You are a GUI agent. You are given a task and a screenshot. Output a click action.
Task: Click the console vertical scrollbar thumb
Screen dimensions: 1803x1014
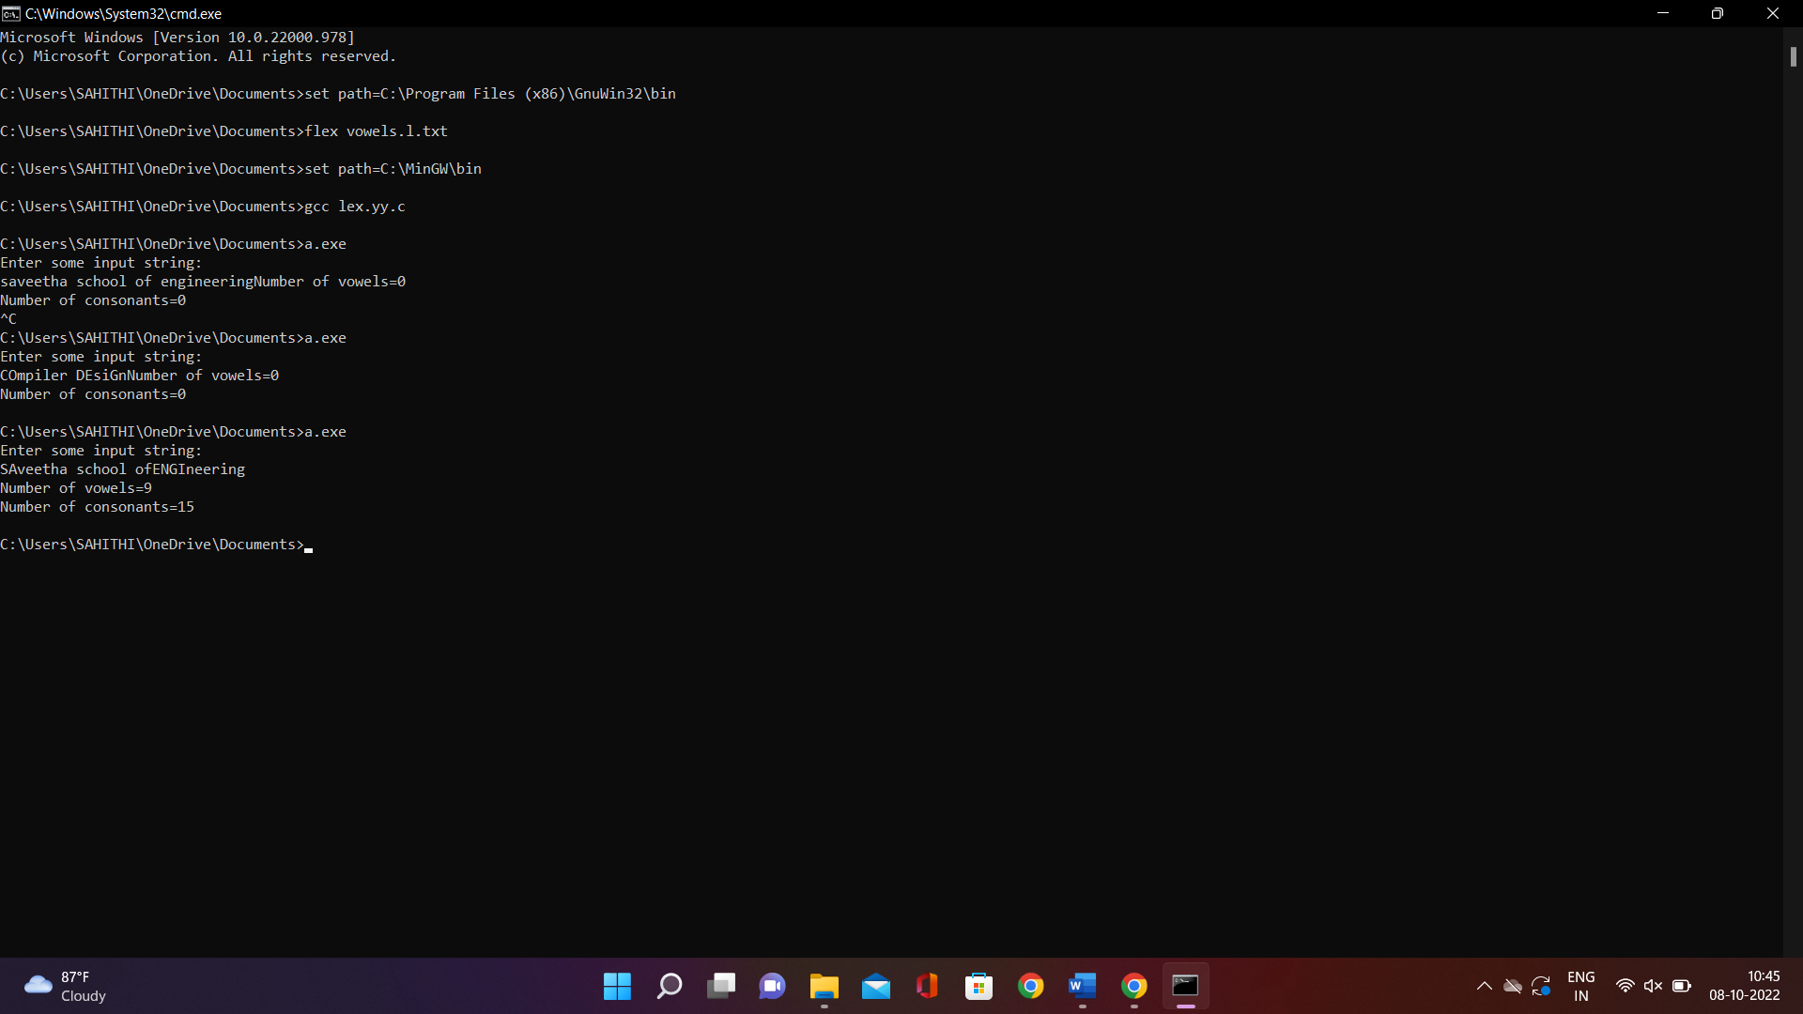pos(1793,56)
